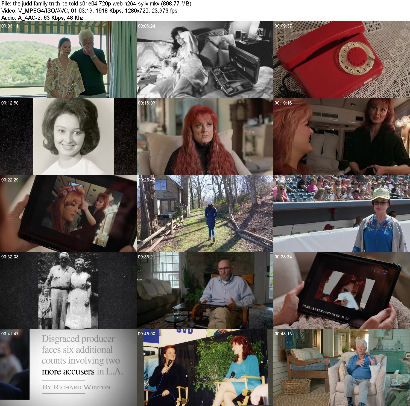Select the 00:19:16 tour bus frame
The height and width of the screenshot is (406, 410).
(x=342, y=137)
